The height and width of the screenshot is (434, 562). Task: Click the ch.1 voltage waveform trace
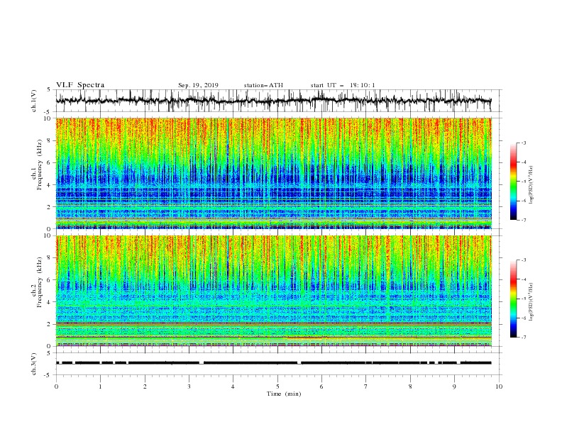coord(274,101)
